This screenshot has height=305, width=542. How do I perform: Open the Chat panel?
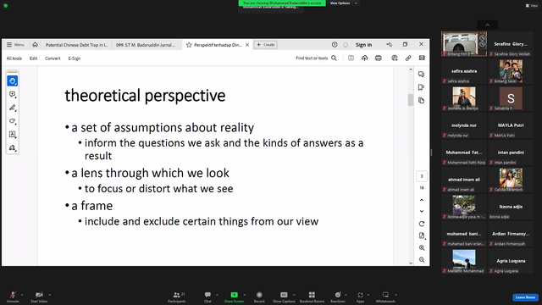207,297
